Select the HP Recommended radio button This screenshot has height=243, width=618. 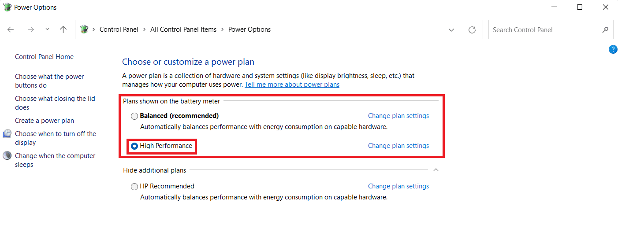click(134, 187)
